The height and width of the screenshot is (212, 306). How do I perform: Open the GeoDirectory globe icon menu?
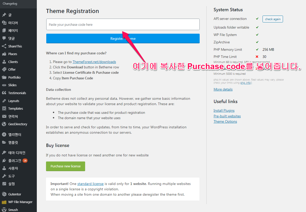[4, 124]
